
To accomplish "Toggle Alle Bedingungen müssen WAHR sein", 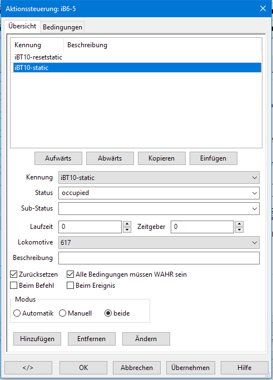I will click(70, 274).
